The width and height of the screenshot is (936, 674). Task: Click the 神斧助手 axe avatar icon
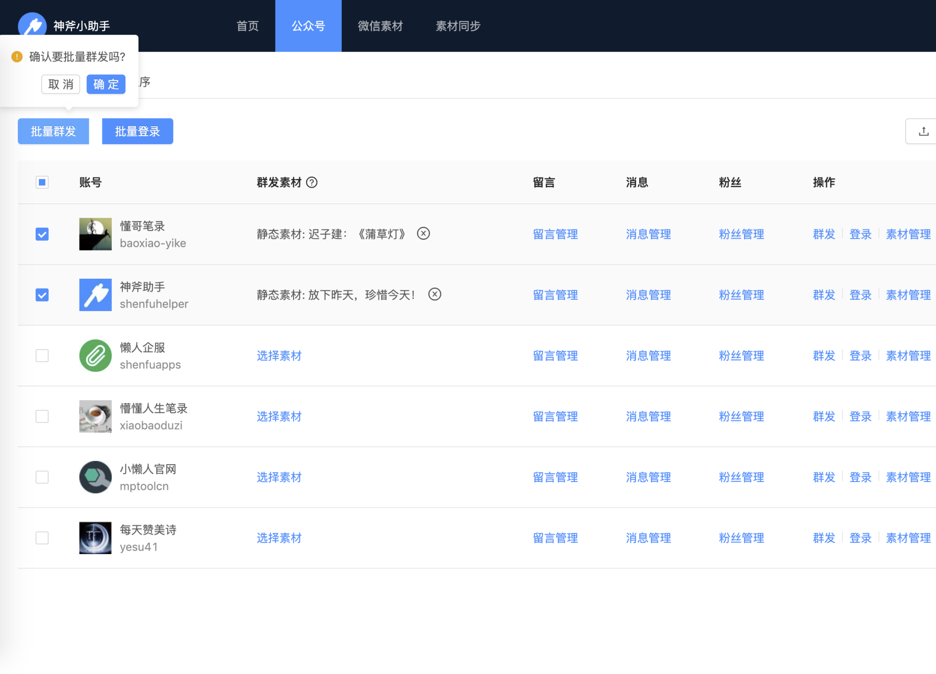pos(95,295)
